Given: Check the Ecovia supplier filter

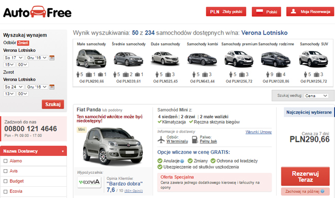Looking at the screenshot, I should (6, 191).
